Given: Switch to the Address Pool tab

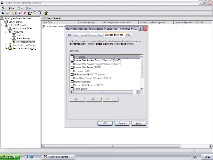Looking at the screenshot, I should 96,35.
